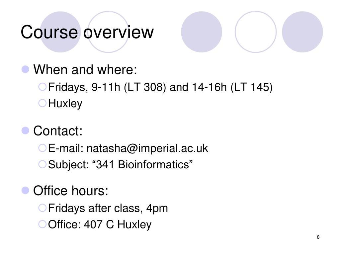Click the hollow bullet before "Fridays, 9-11h"

(x=42, y=87)
